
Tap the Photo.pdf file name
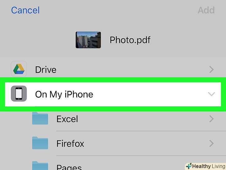click(x=130, y=40)
